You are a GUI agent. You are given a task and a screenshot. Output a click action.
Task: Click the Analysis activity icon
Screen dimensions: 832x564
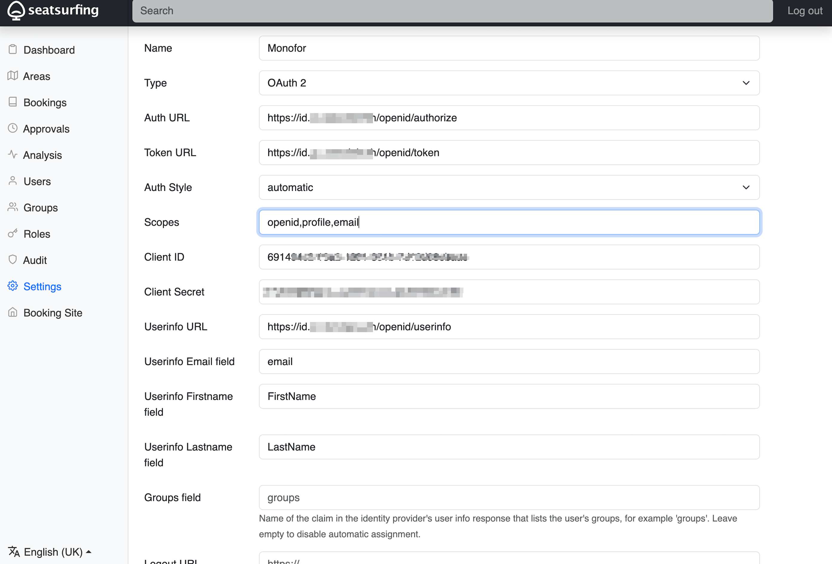click(13, 155)
